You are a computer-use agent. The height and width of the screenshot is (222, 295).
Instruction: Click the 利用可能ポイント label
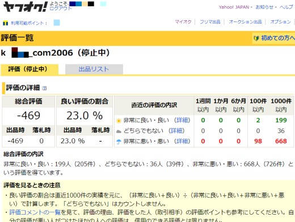(29, 23)
